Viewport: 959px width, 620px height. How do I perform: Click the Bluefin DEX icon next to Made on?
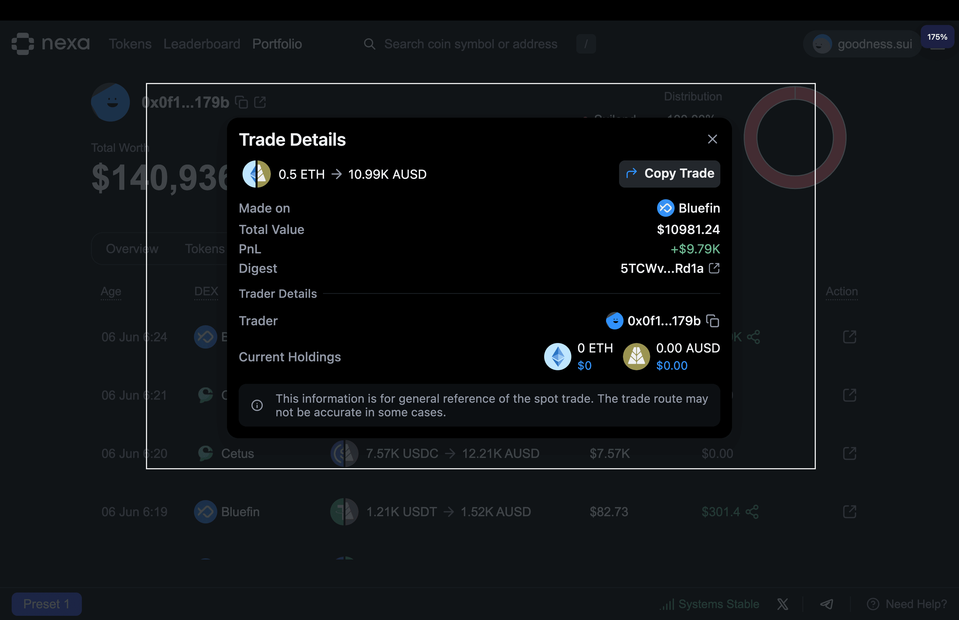click(x=666, y=208)
